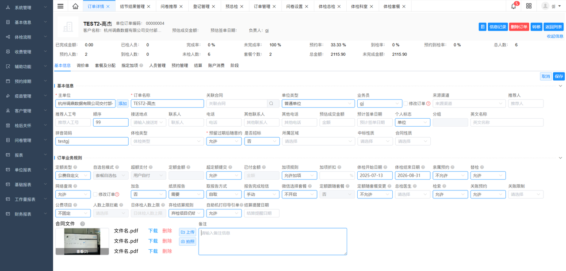Open the 合同文件 image thumbnail

tap(82, 241)
